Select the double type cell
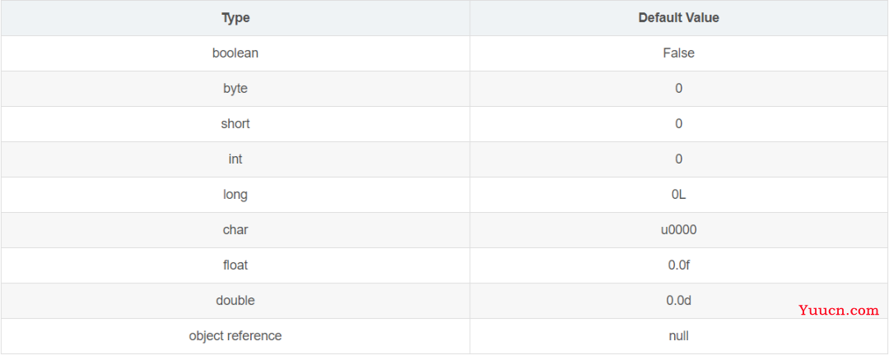This screenshot has height=355, width=889. 235,301
